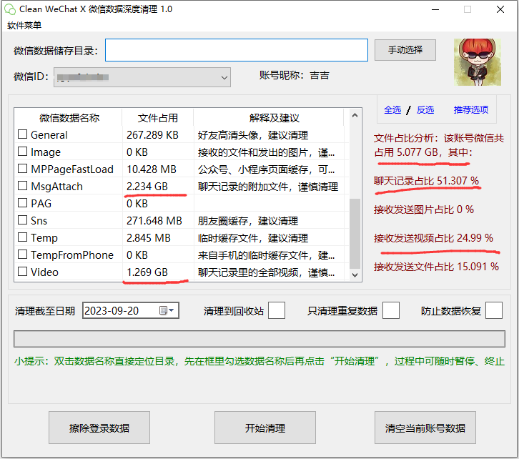The height and width of the screenshot is (459, 519).
Task: Enable the 防止数据恢复 checkbox
Action: click(494, 310)
